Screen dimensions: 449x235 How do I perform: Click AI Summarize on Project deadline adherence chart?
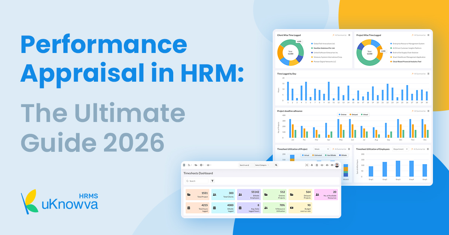[419, 111]
